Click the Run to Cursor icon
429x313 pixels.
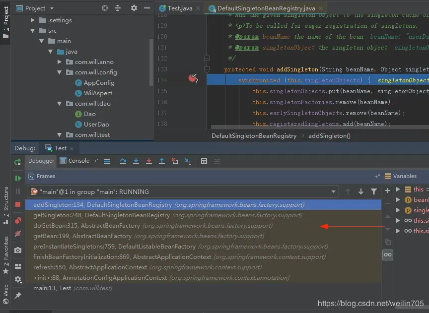point(188,162)
